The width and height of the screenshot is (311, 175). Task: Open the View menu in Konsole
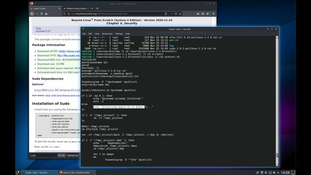(97, 34)
